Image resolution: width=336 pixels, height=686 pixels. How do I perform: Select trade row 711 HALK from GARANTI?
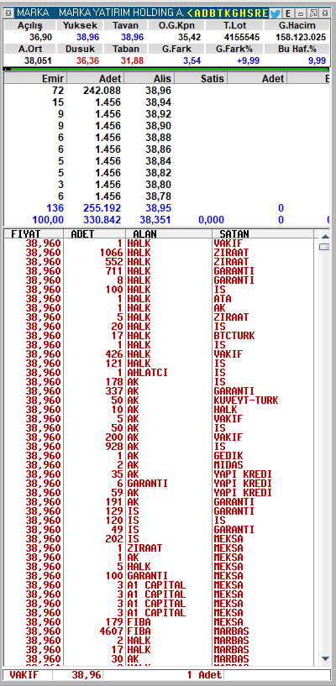coord(160,271)
